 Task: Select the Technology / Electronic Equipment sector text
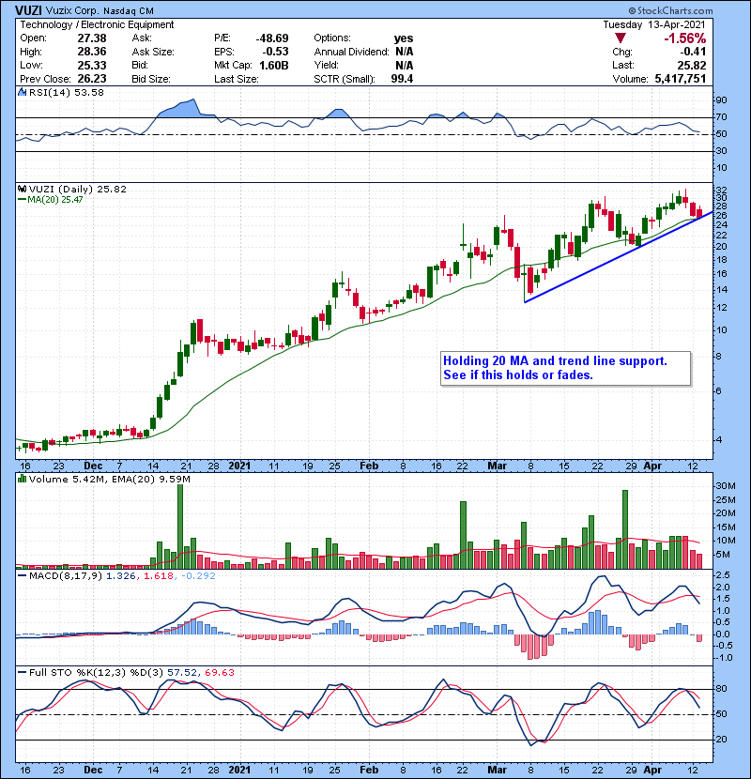pos(97,24)
